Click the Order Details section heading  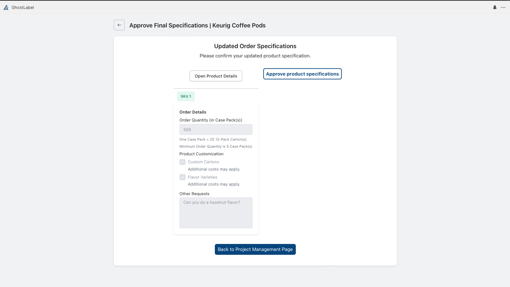pos(193,112)
